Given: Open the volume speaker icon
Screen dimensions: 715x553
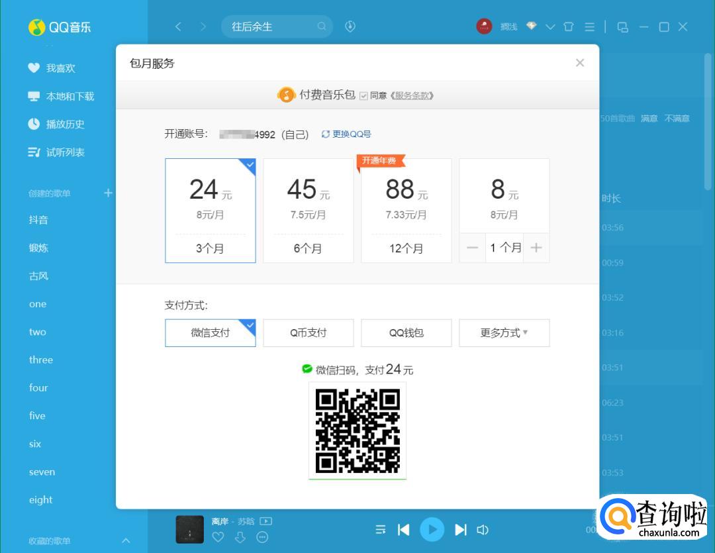Looking at the screenshot, I should click(x=483, y=530).
